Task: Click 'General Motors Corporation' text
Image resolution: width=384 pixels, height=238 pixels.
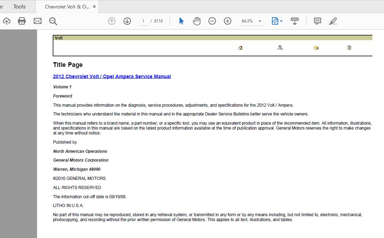Action: point(81,160)
